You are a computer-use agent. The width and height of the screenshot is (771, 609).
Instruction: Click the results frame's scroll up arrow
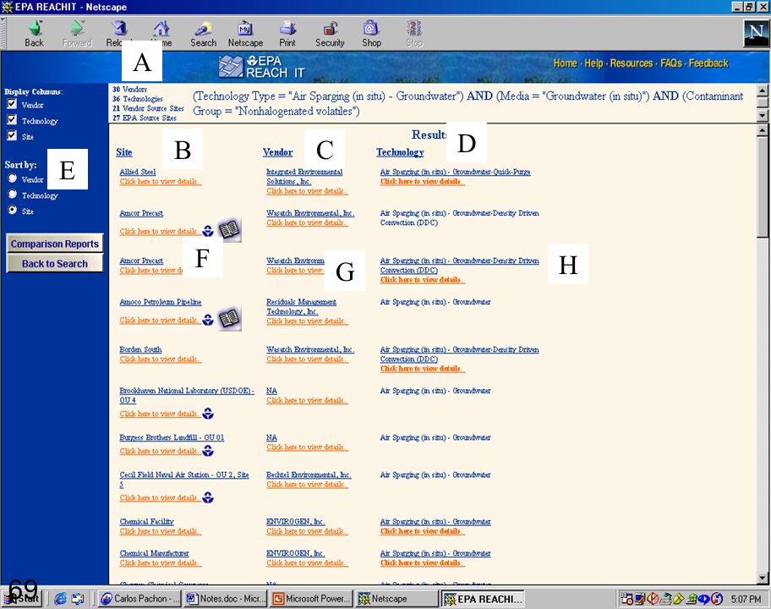click(763, 130)
